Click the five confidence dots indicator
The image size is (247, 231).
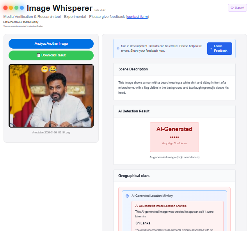pos(174,137)
